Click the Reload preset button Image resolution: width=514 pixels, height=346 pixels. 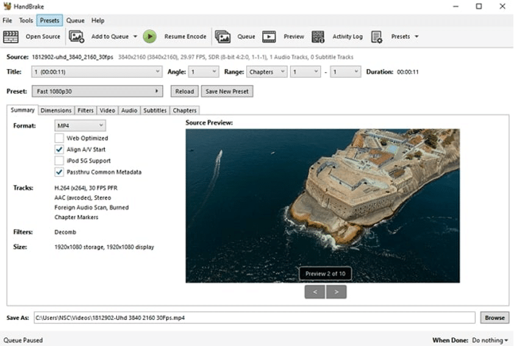coord(185,91)
